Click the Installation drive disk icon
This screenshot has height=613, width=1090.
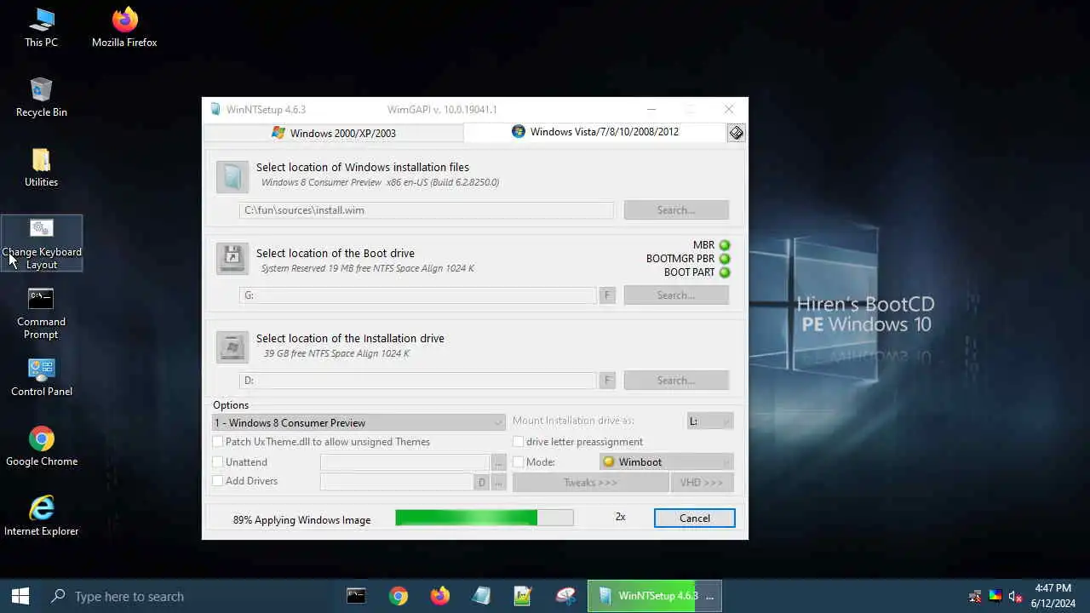coord(232,347)
